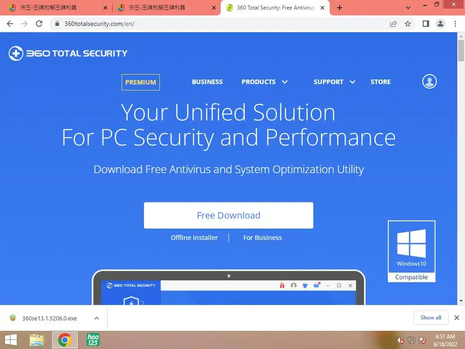Click the Free Download button
Image resolution: width=465 pixels, height=349 pixels.
[228, 215]
